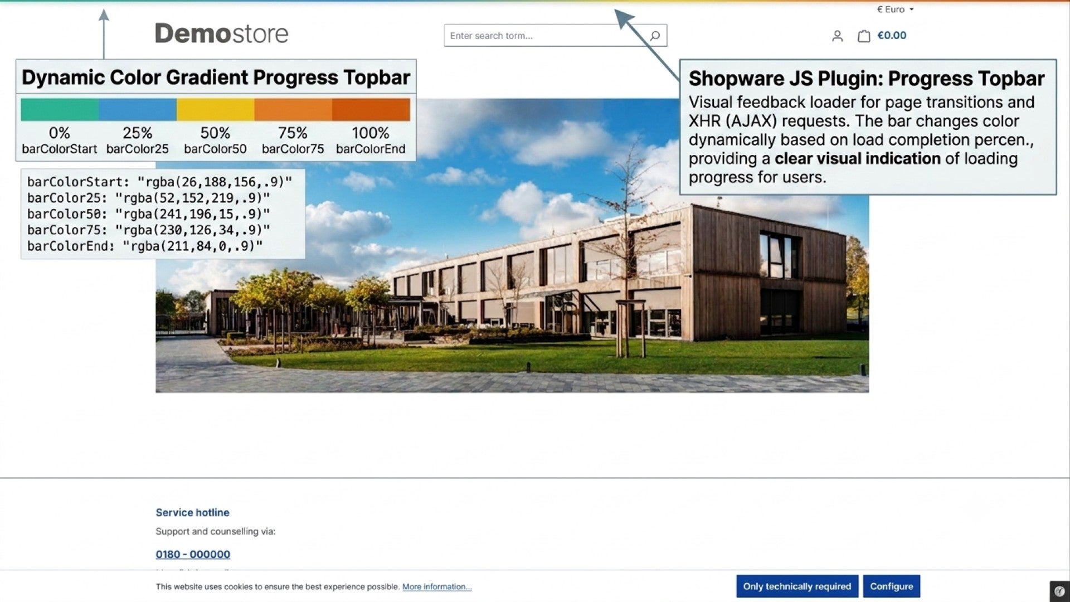Click the magnifier search icon
This screenshot has width=1070, height=602.
[x=655, y=36]
